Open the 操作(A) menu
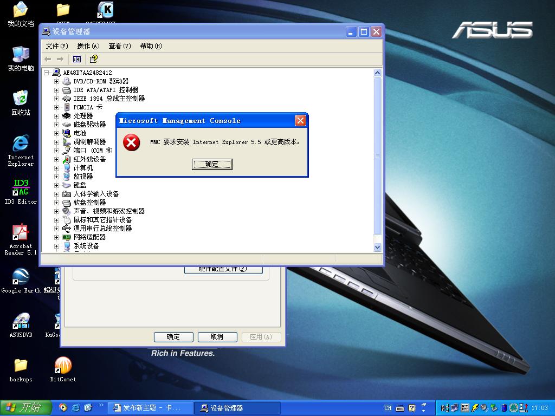Screen dimensions: 555x416 pyautogui.click(x=88, y=46)
